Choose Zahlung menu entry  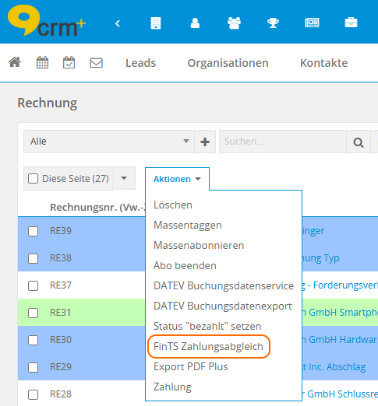click(172, 387)
